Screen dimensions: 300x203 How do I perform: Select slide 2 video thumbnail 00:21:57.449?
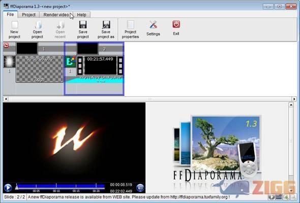click(100, 65)
